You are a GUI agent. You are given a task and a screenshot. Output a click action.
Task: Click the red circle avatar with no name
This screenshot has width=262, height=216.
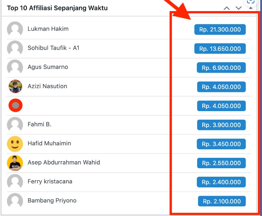pos(15,105)
